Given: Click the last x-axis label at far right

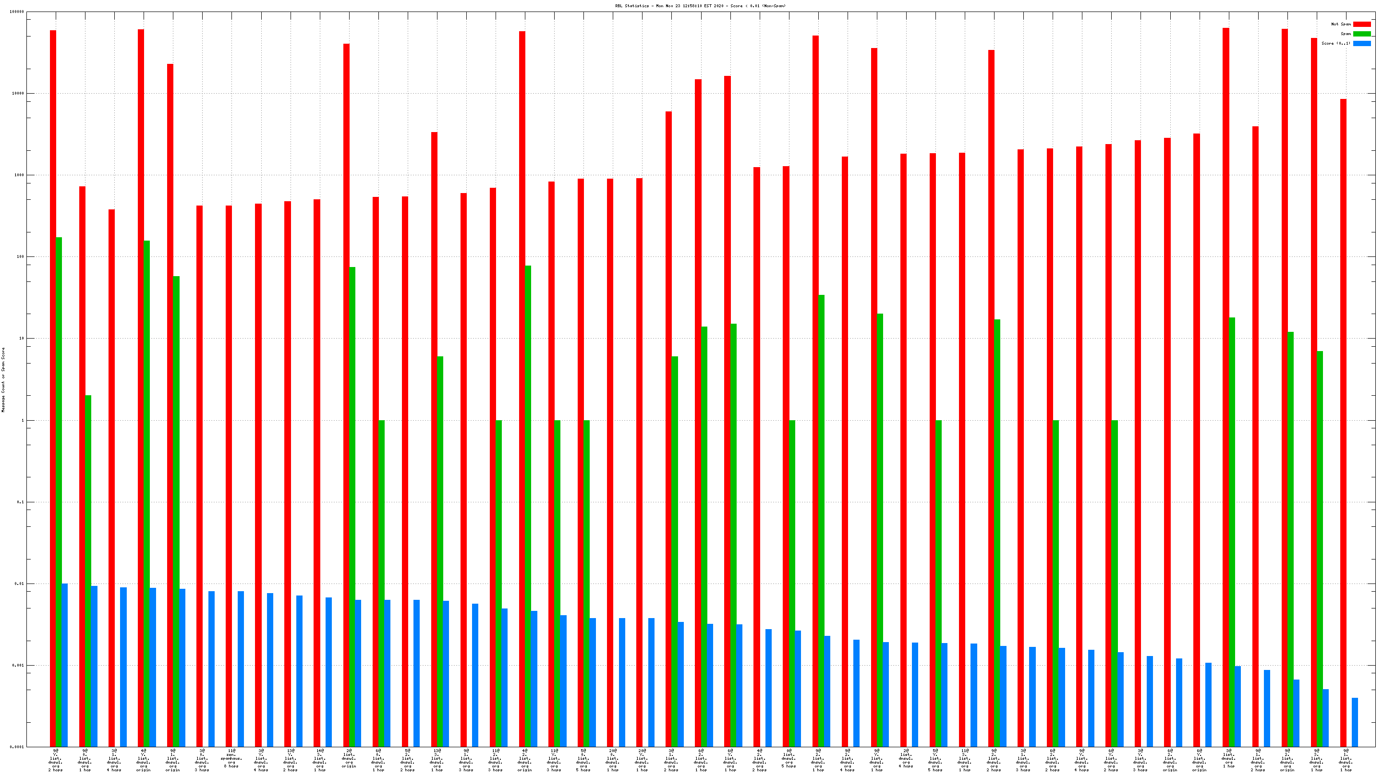Looking at the screenshot, I should pyautogui.click(x=1346, y=760).
